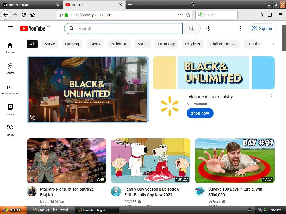This screenshot has width=286, height=214.
Task: Open page actions three-dot menu in address bar
Action: [180, 15]
